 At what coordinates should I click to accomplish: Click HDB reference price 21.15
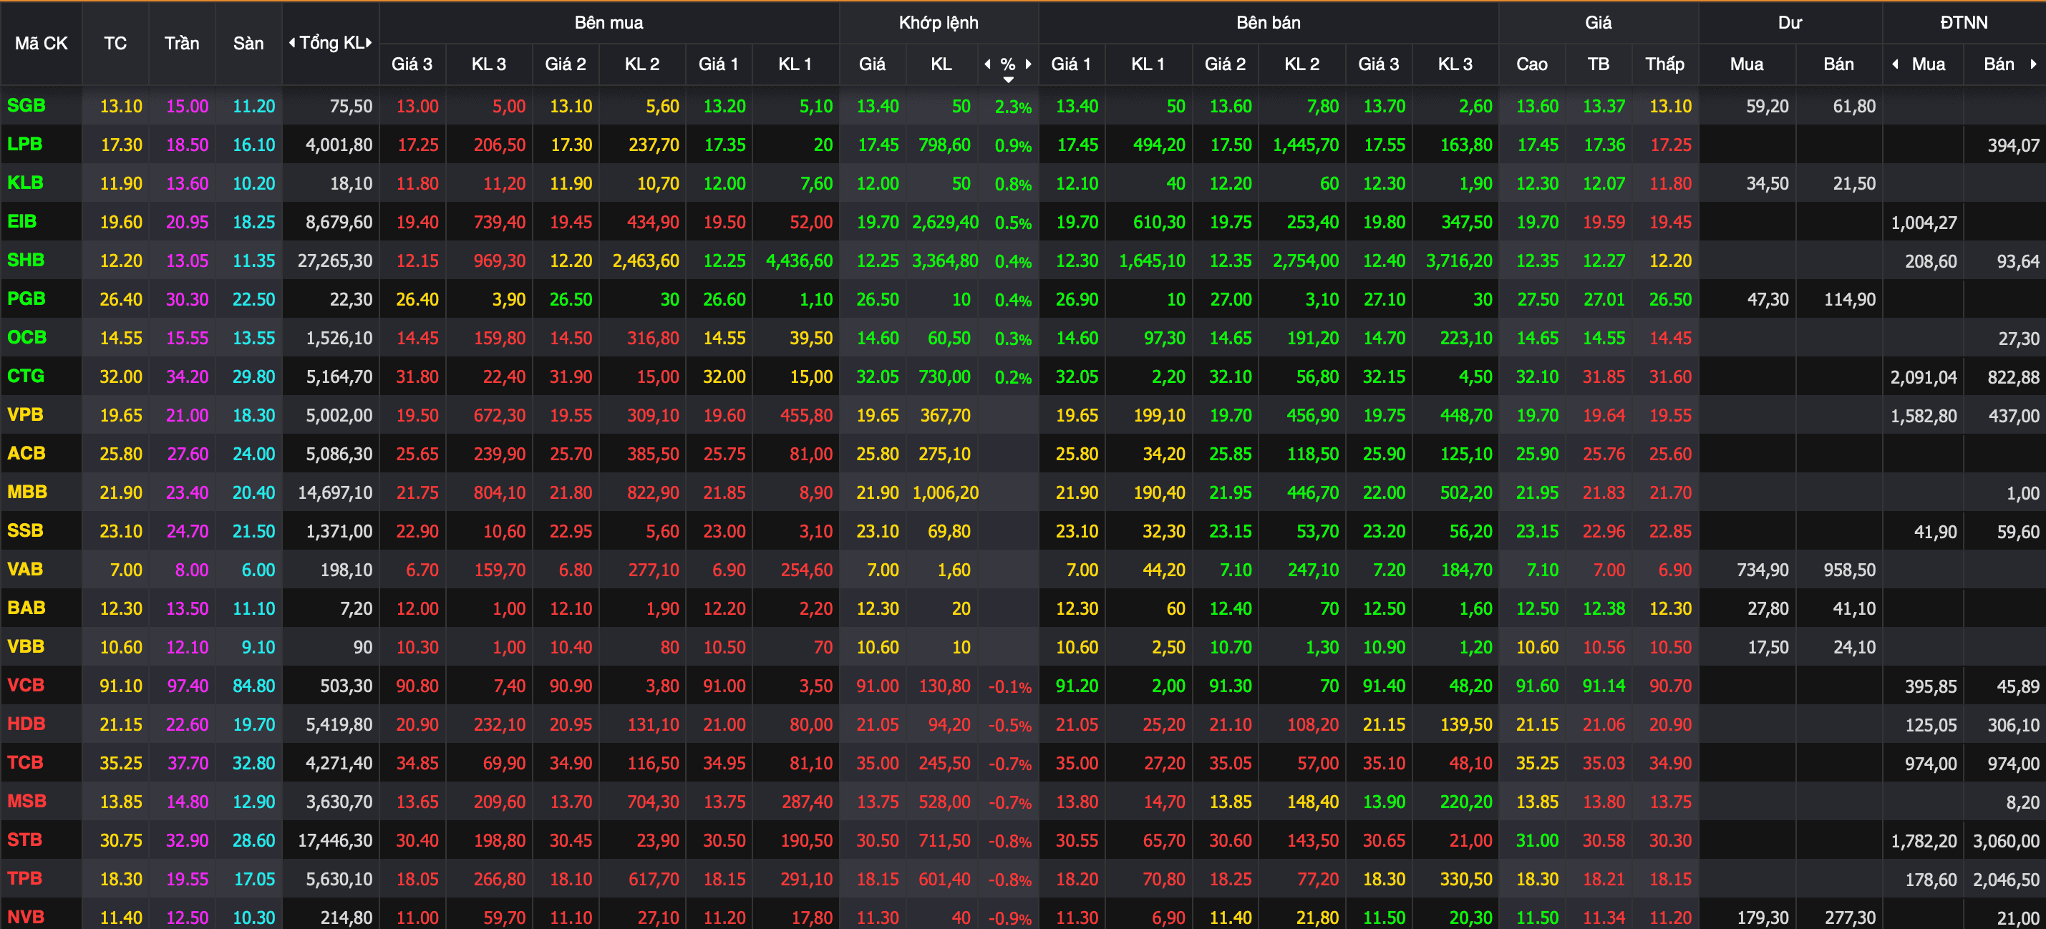(x=121, y=725)
